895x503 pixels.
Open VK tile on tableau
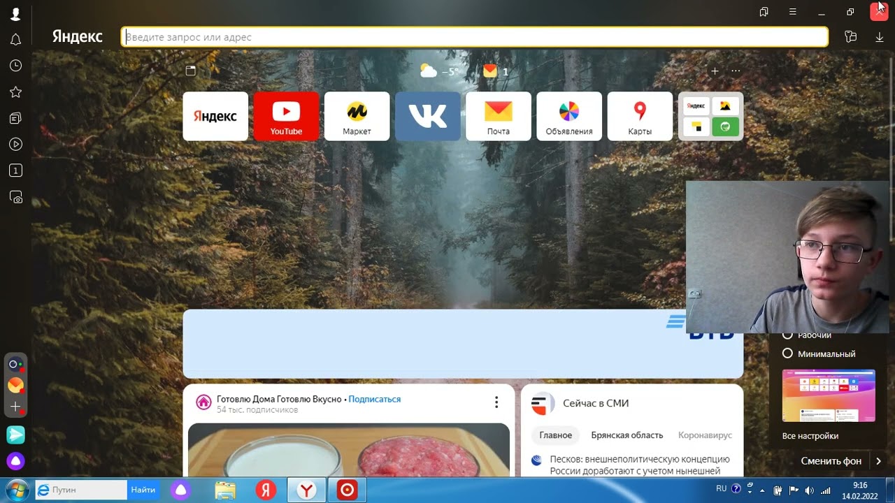(x=427, y=116)
